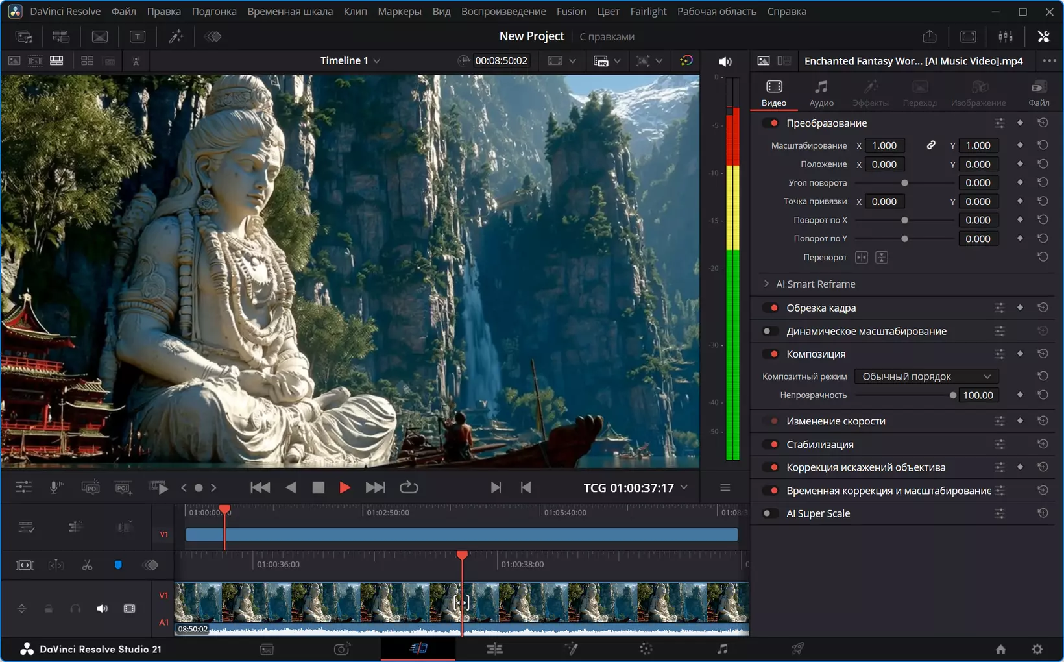Click the Поворот по X slider
This screenshot has width=1064, height=662.
(904, 220)
